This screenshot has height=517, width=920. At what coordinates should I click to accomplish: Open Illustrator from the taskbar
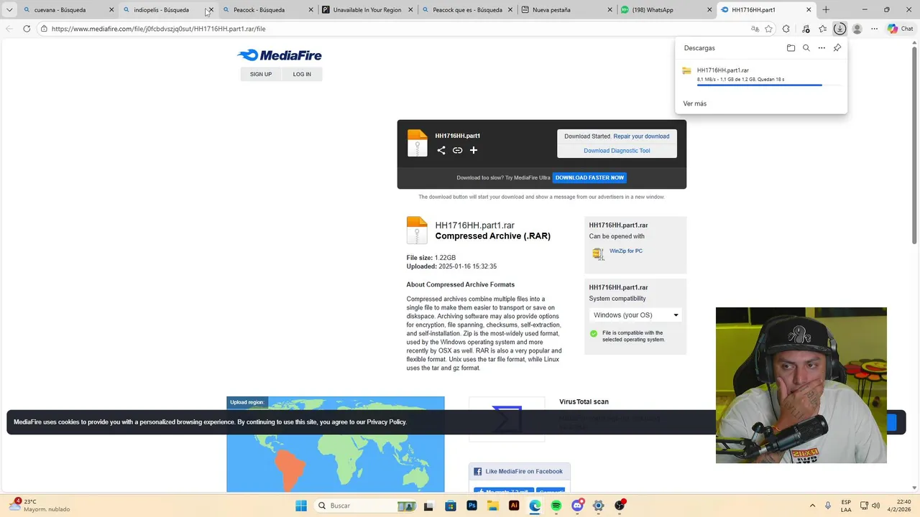click(x=514, y=506)
